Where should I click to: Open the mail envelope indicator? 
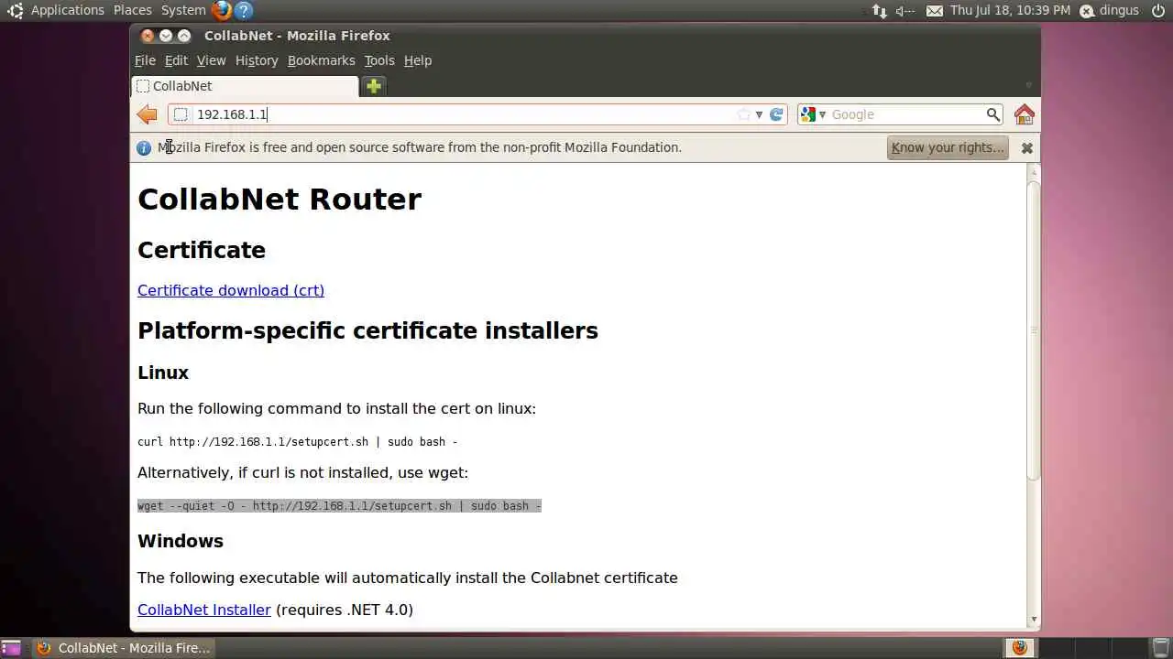tap(935, 11)
